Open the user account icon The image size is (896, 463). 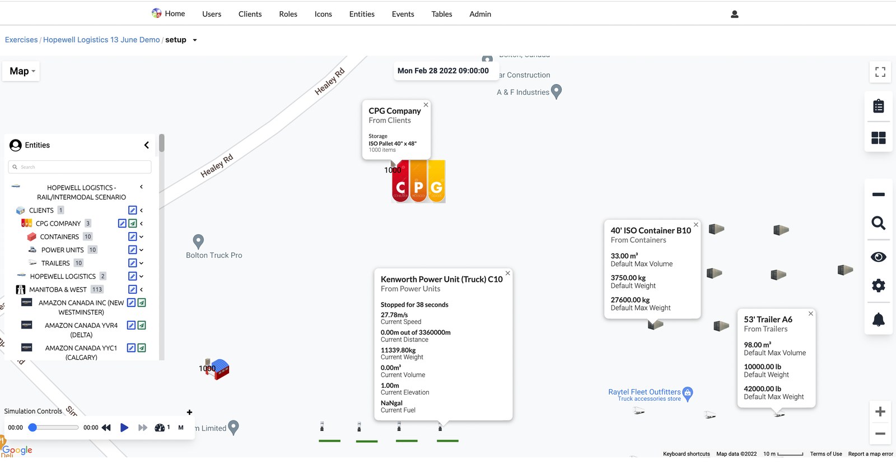(734, 15)
